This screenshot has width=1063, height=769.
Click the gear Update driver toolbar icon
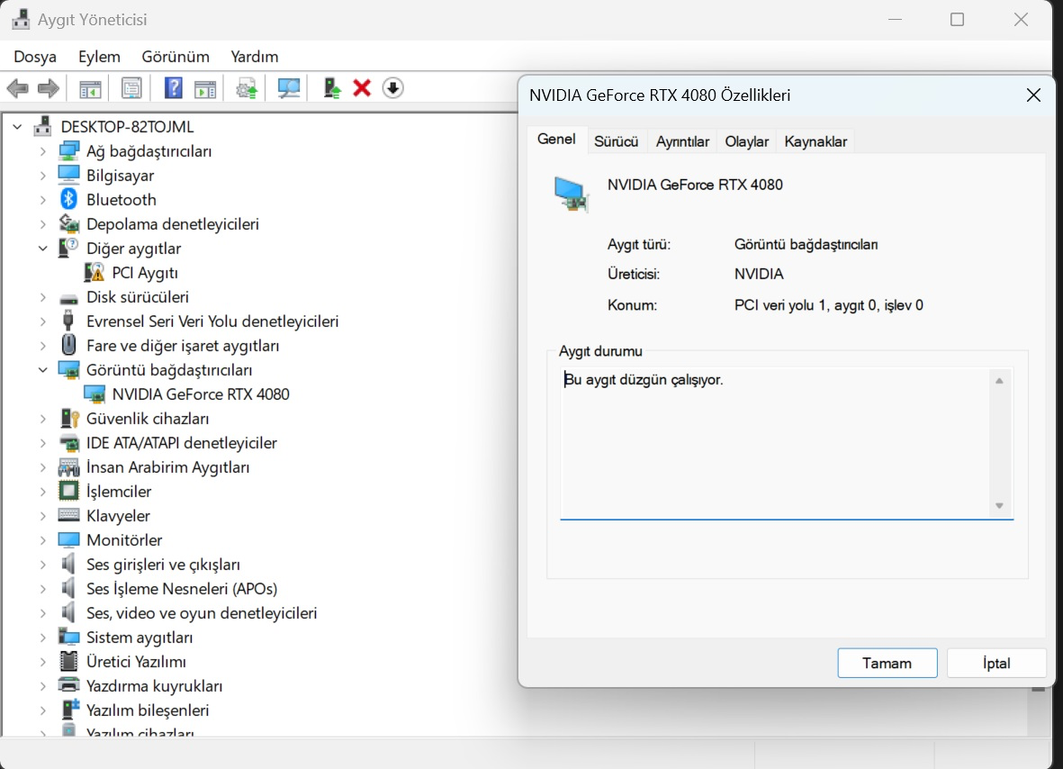[246, 88]
